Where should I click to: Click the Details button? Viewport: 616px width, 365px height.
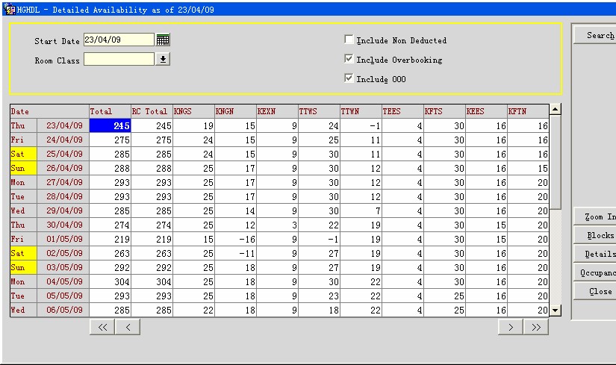(x=596, y=254)
